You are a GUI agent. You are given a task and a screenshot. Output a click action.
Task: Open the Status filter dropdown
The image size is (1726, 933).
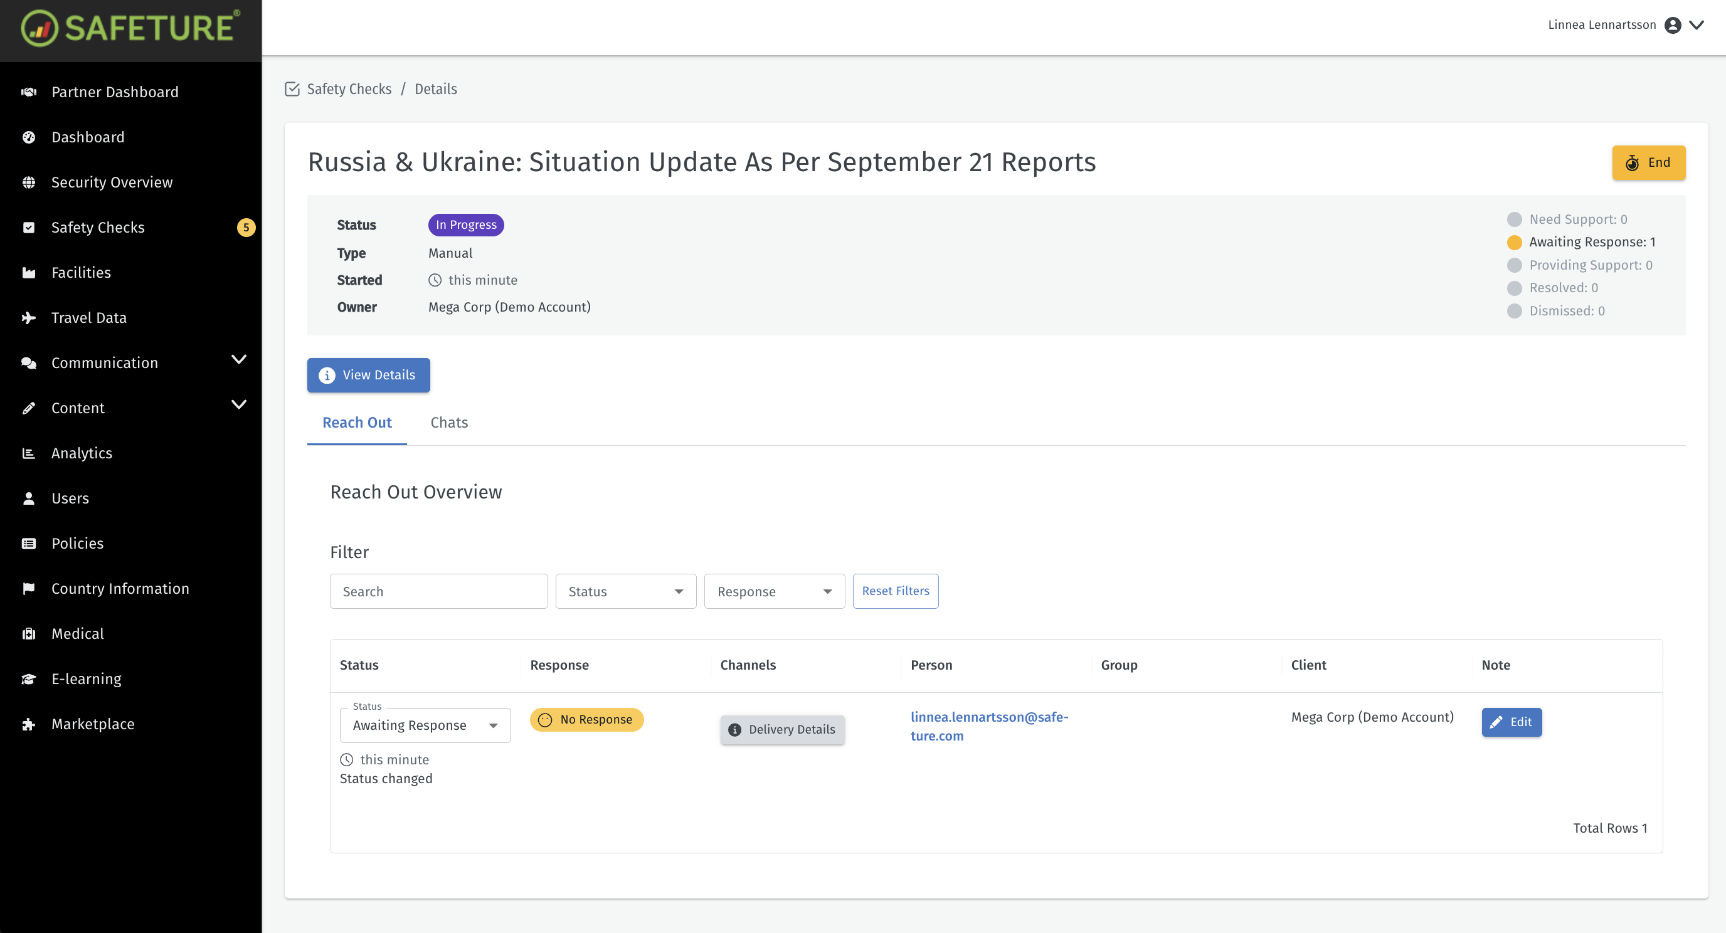coord(625,591)
